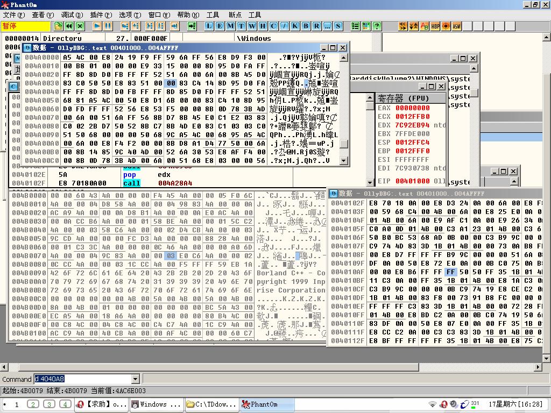Click the Step over toolbar icon
The width and height of the screenshot is (551, 413).
point(136,26)
